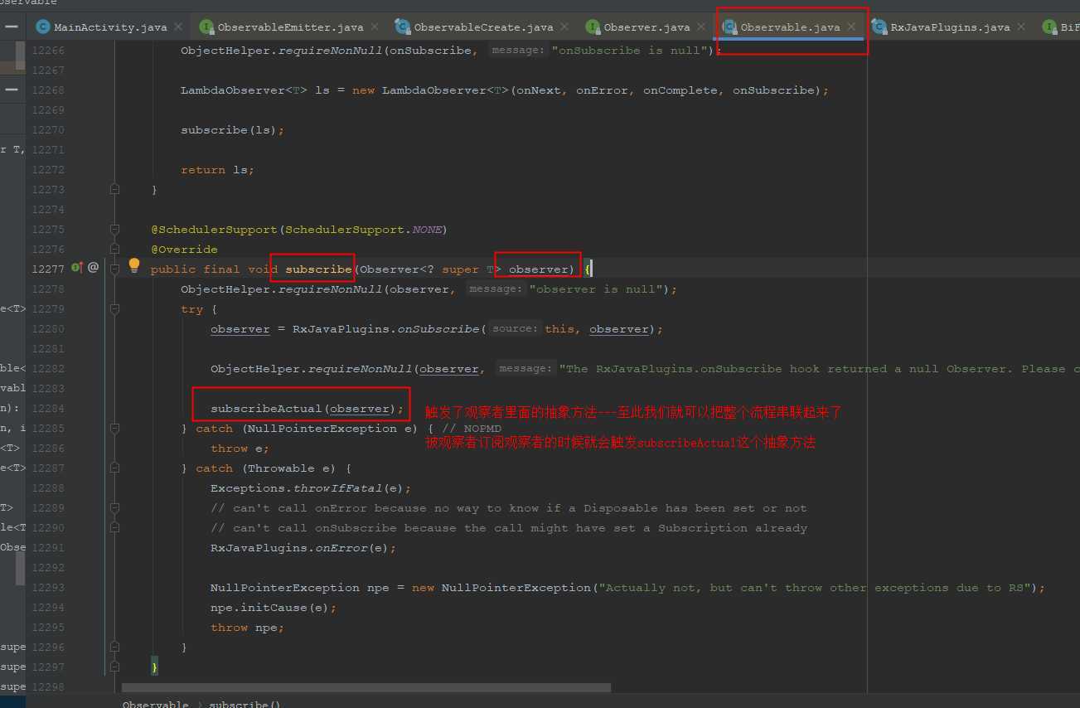The width and height of the screenshot is (1080, 708).
Task: Fold the Throwable catch block at line 12287
Action: click(x=115, y=468)
